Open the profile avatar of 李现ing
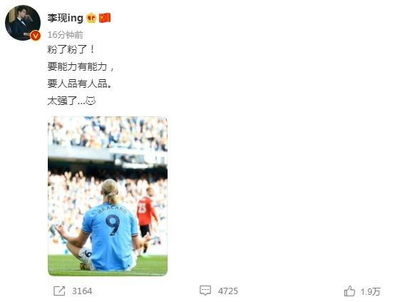410x302 pixels. pyautogui.click(x=23, y=23)
